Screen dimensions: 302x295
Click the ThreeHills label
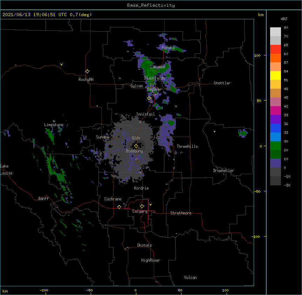click(187, 146)
